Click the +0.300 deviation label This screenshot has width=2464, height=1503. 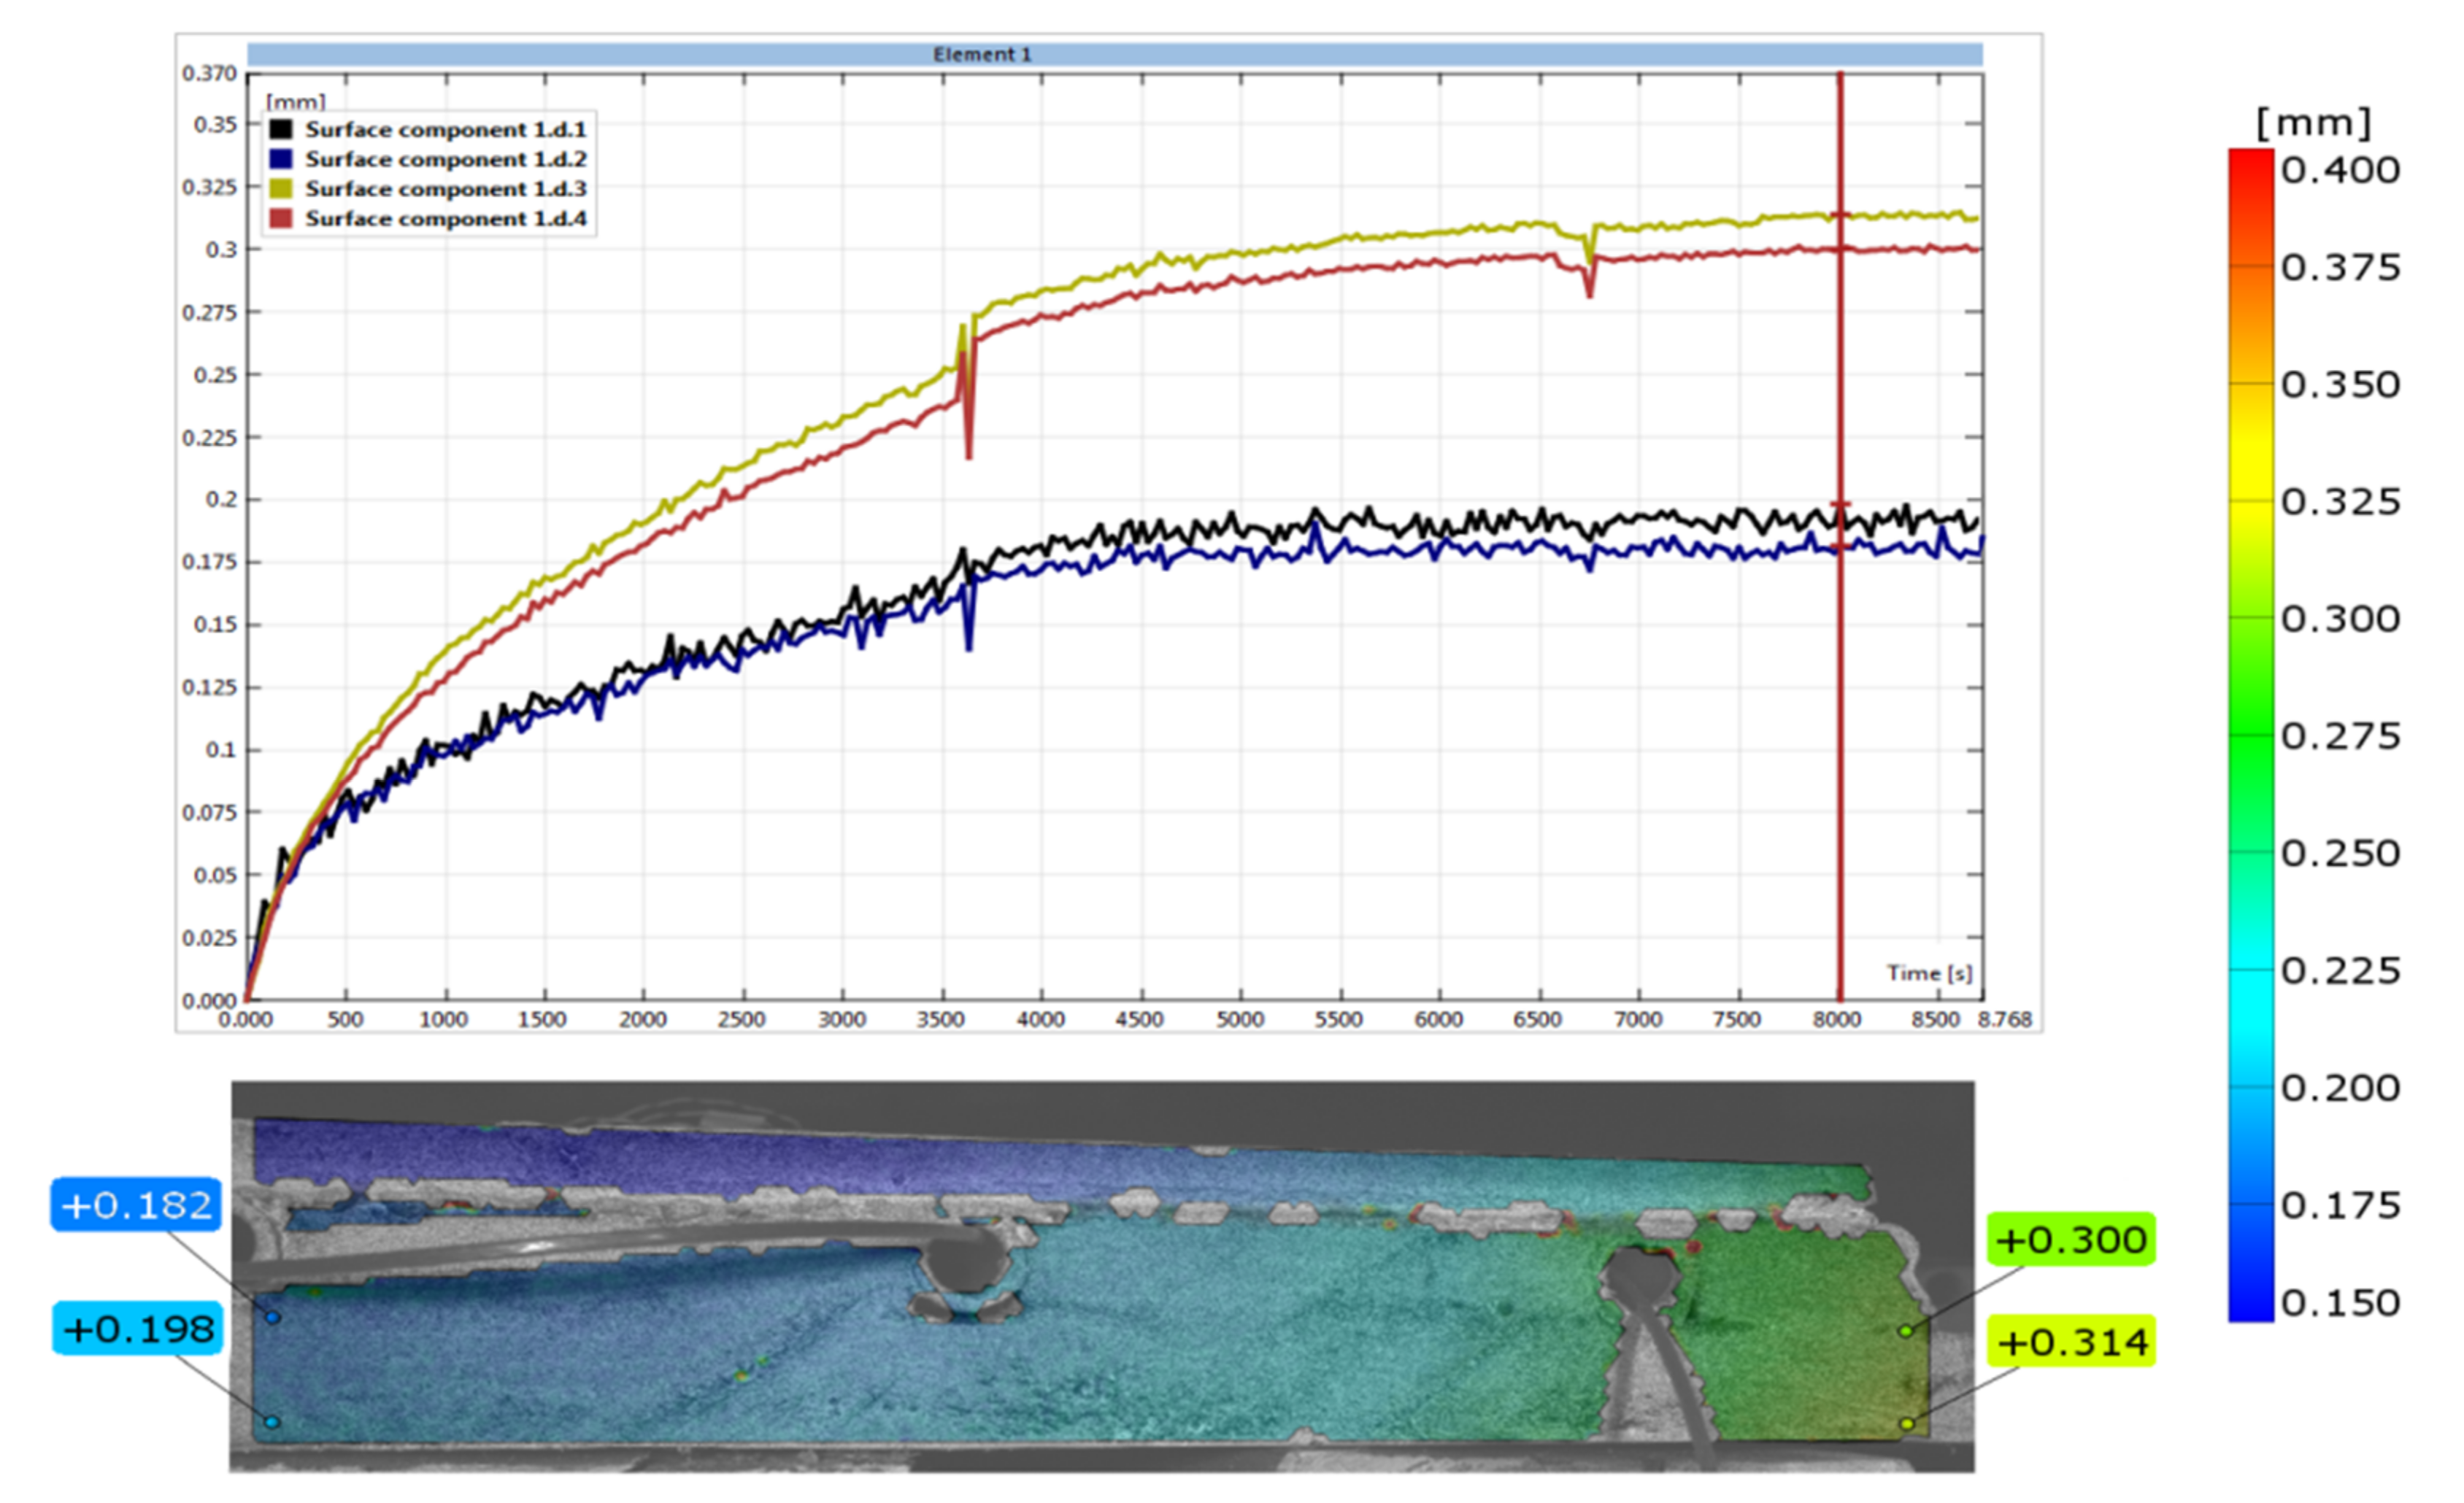coord(2070,1240)
